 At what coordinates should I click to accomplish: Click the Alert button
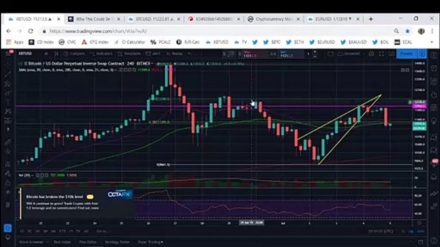(153, 54)
